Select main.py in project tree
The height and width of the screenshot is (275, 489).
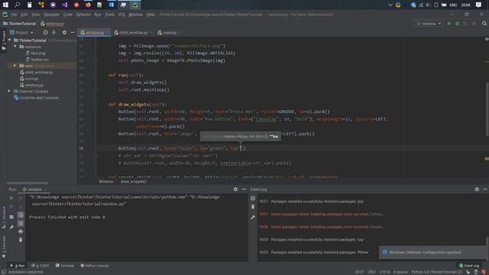(x=31, y=79)
